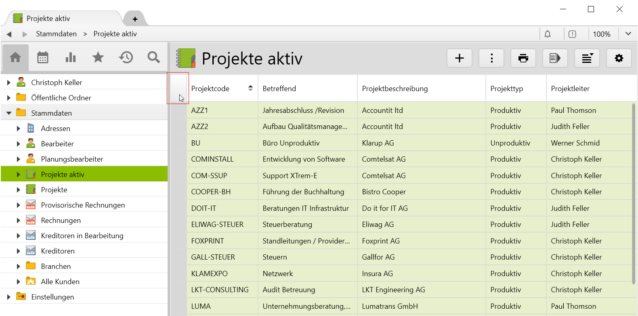Show favorites via star icon
638x316 pixels.
tap(98, 58)
